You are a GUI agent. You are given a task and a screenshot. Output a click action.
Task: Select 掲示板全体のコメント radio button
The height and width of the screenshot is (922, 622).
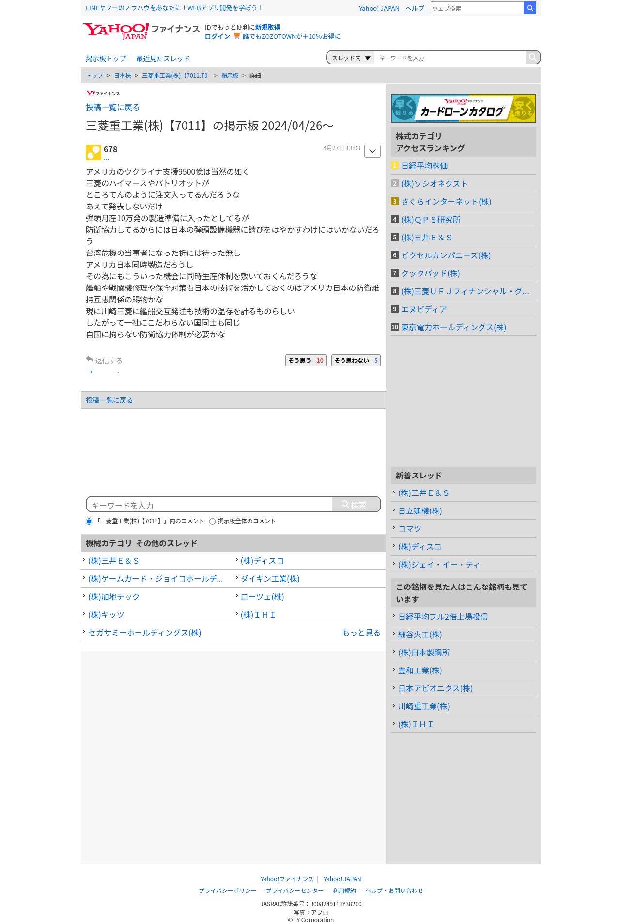coord(212,522)
